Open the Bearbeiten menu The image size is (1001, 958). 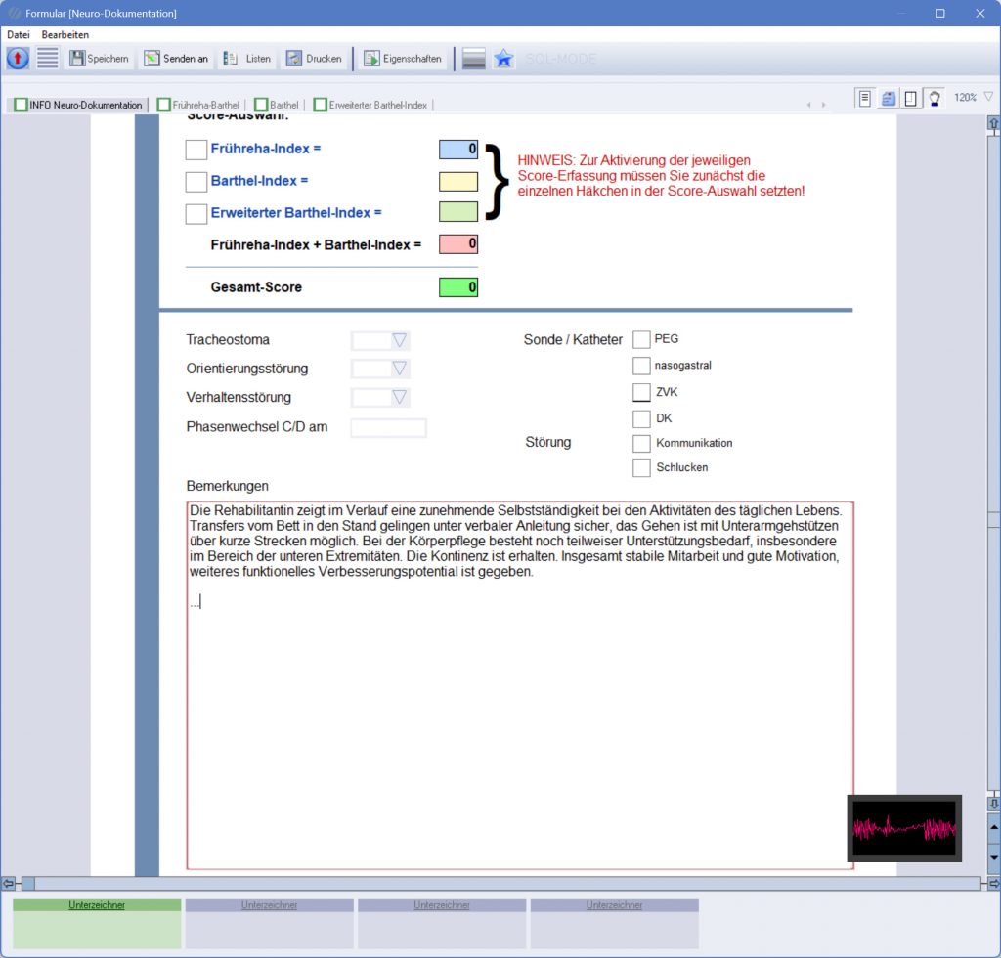pos(65,34)
